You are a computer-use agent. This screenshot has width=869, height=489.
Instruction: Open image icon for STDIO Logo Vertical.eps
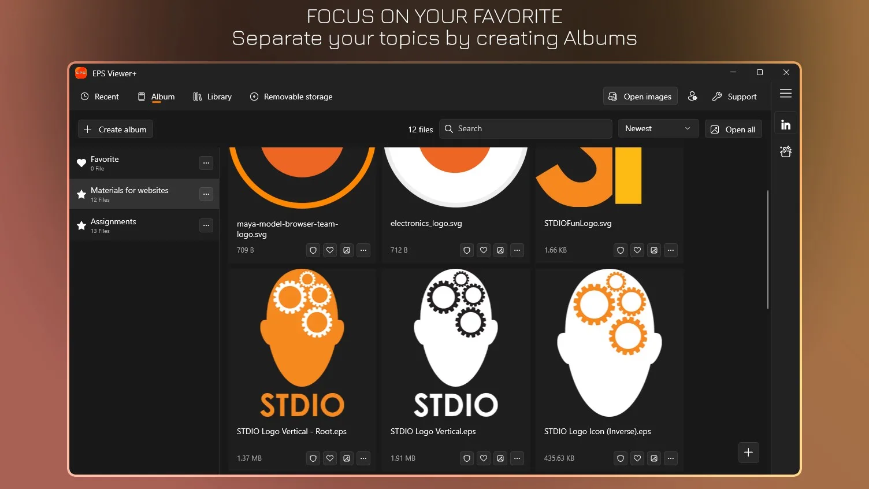[500, 458]
